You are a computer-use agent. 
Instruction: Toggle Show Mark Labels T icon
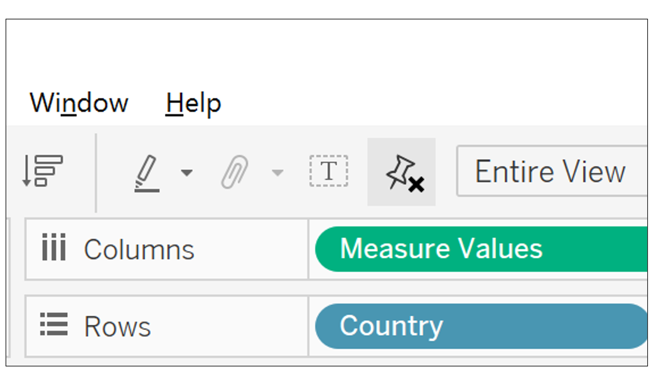[x=328, y=172]
